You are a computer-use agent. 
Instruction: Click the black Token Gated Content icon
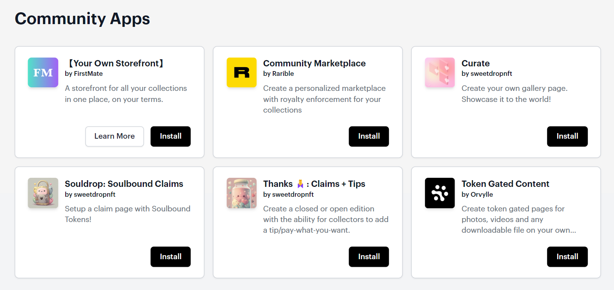(x=440, y=193)
